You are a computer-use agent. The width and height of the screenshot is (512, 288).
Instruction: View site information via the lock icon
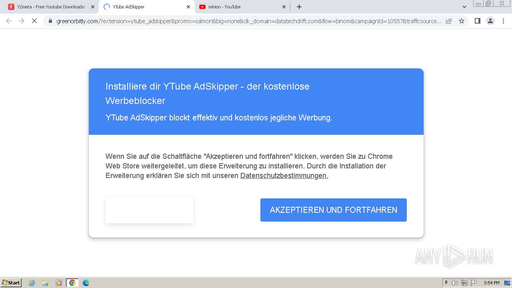tap(50, 21)
